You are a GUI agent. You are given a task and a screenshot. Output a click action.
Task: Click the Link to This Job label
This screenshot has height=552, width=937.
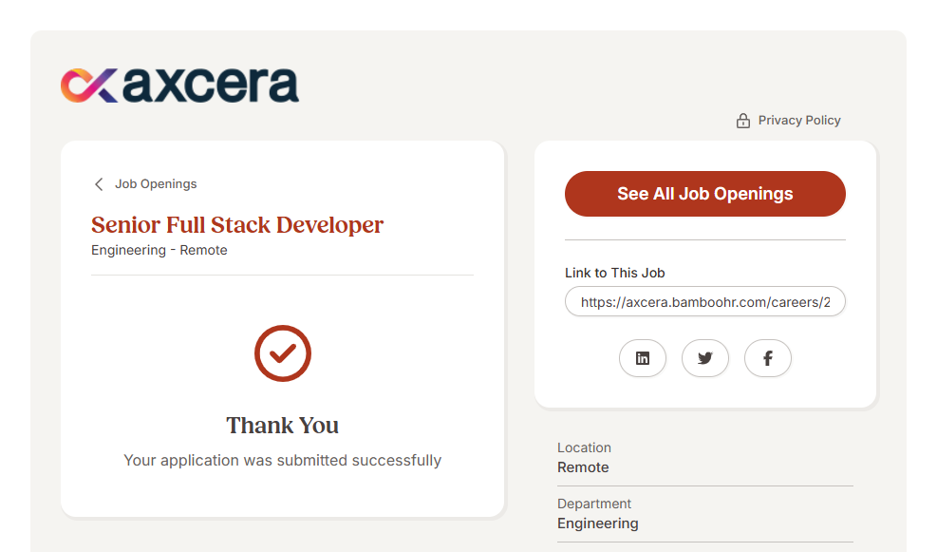(614, 273)
